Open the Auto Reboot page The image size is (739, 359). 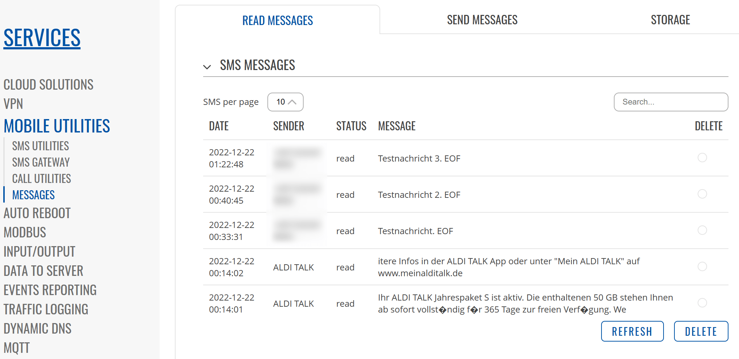tap(37, 213)
